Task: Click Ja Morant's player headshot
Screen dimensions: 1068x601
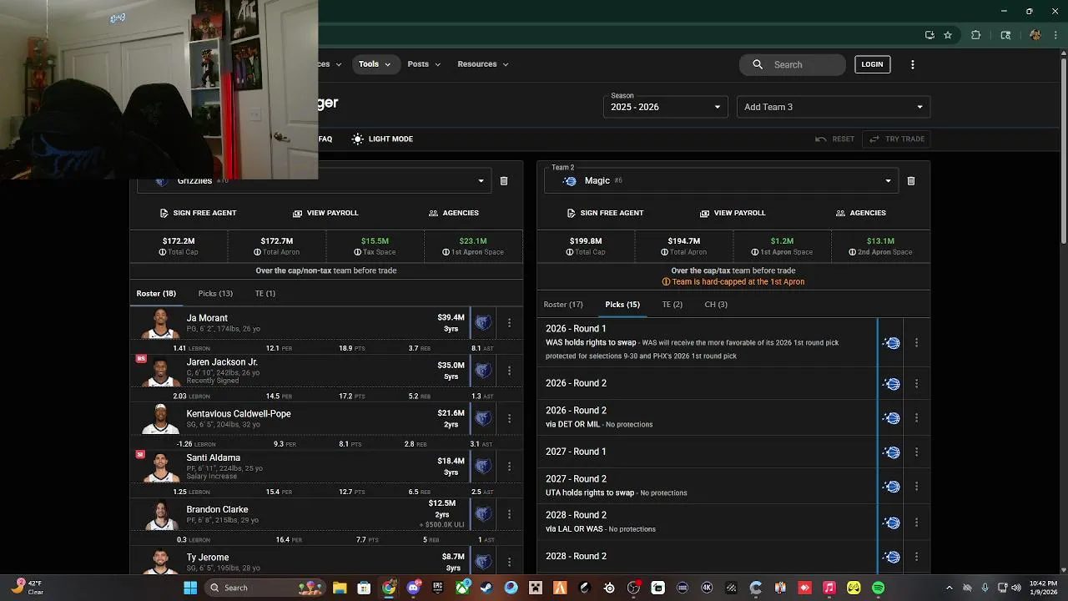Action: tap(160, 324)
